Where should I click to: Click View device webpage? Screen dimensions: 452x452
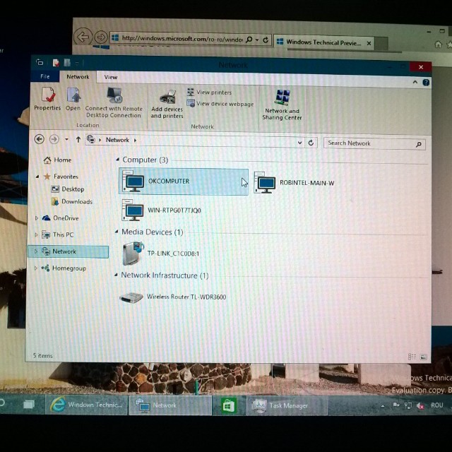tap(220, 104)
